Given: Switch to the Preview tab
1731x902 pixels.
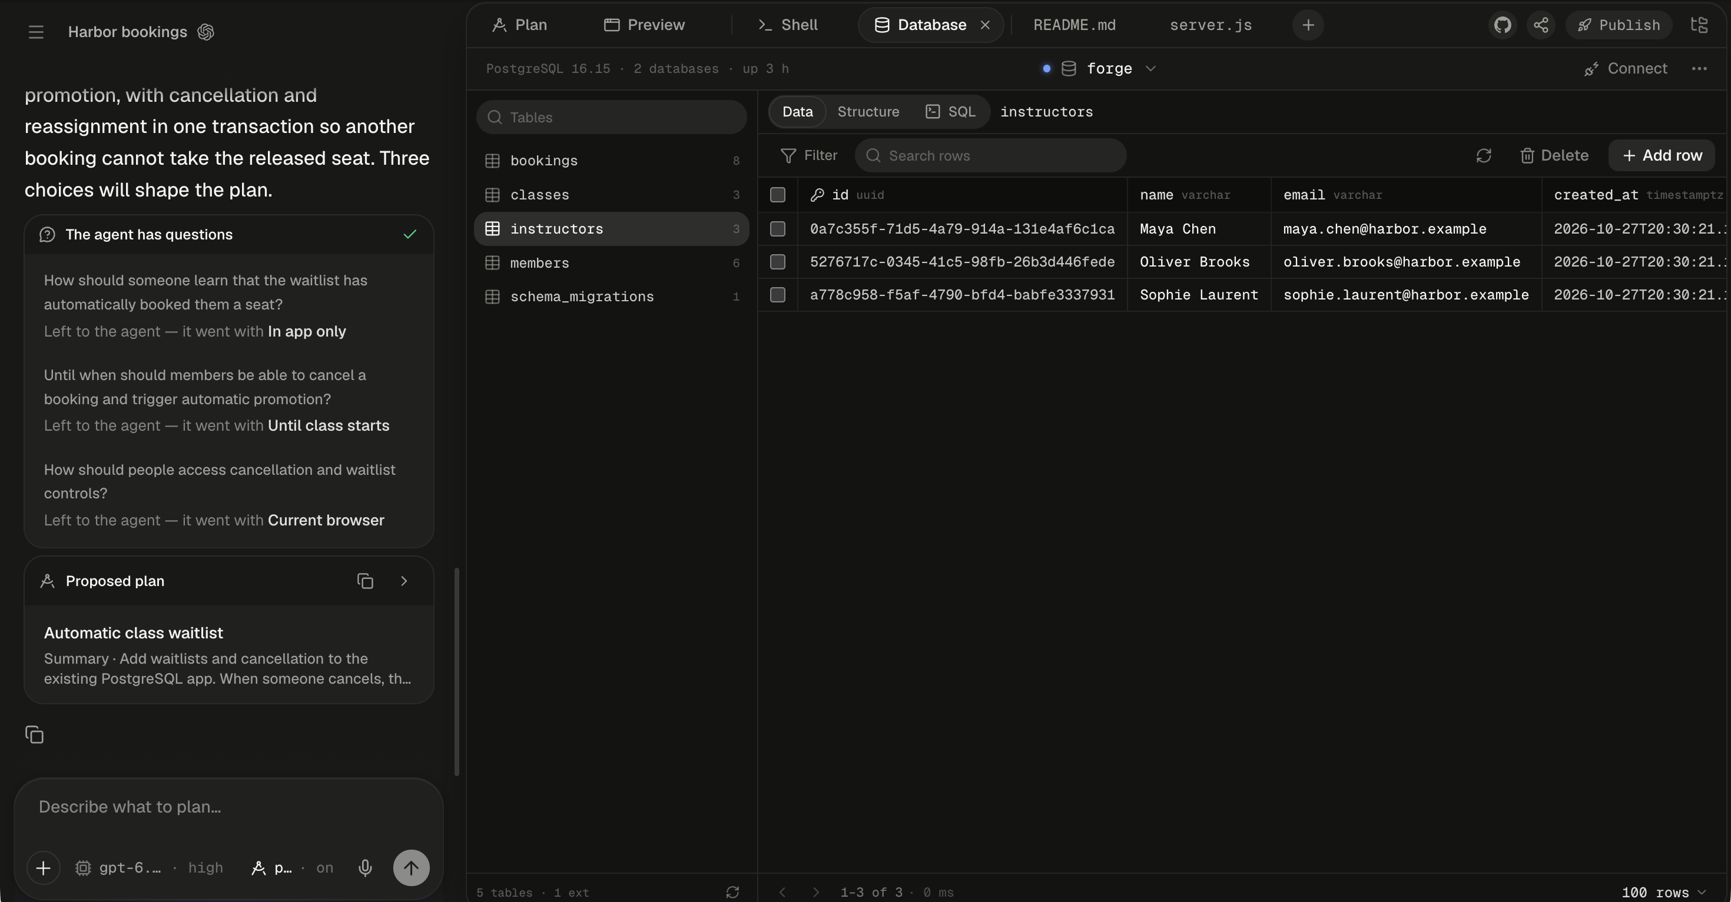Looking at the screenshot, I should pyautogui.click(x=644, y=25).
